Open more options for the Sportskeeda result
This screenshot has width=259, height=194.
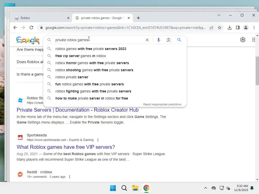[x=98, y=140]
